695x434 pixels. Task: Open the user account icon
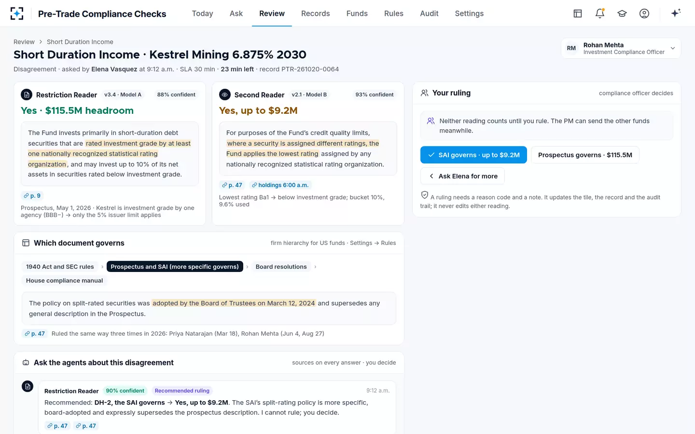click(644, 14)
